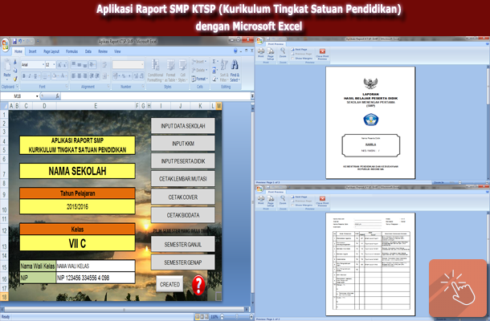490x321 pixels.
Task: Click the Increase Indent icon
Action: 97,76
